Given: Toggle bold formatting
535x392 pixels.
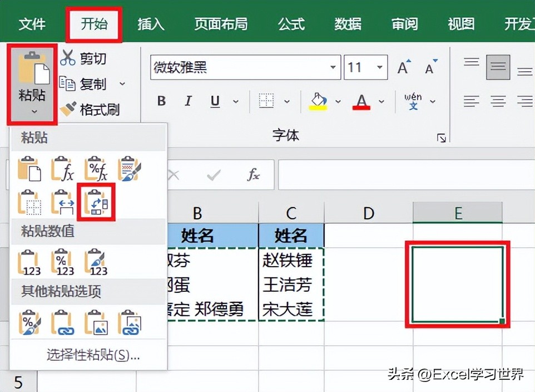Looking at the screenshot, I should point(161,101).
